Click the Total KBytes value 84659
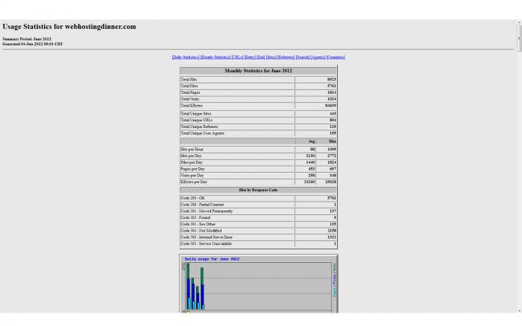The height and width of the screenshot is (326, 522). (330, 106)
